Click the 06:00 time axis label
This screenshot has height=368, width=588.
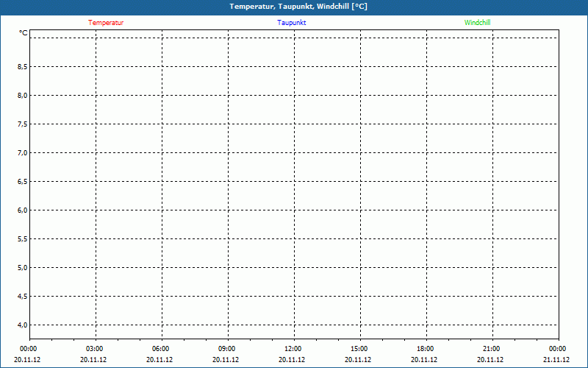point(160,349)
